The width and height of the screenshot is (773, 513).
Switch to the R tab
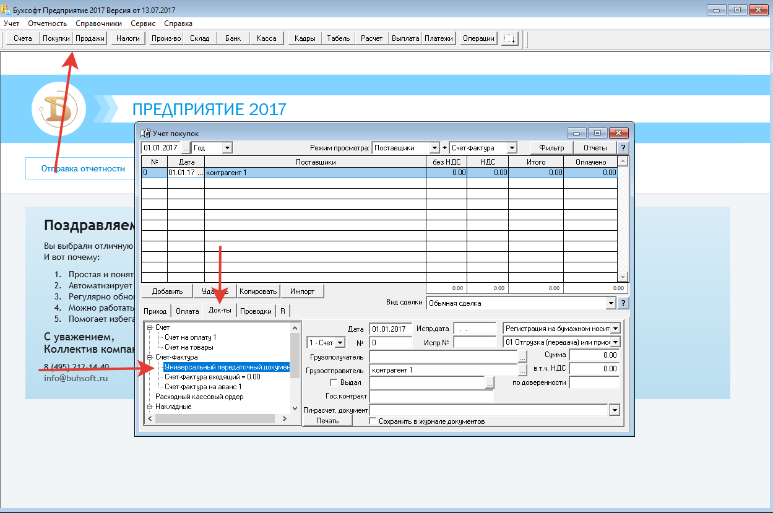click(282, 311)
